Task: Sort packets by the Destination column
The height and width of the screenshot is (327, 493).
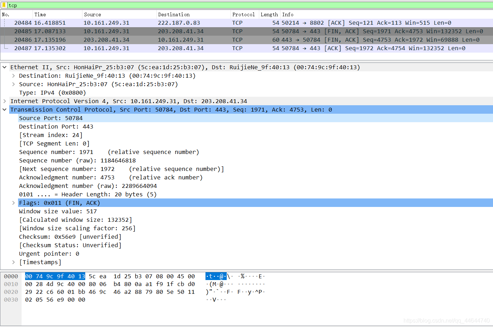Action: tap(193, 14)
